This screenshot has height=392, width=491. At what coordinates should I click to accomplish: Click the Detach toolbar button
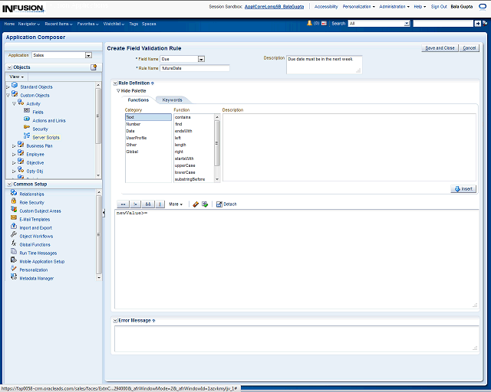coord(226,204)
